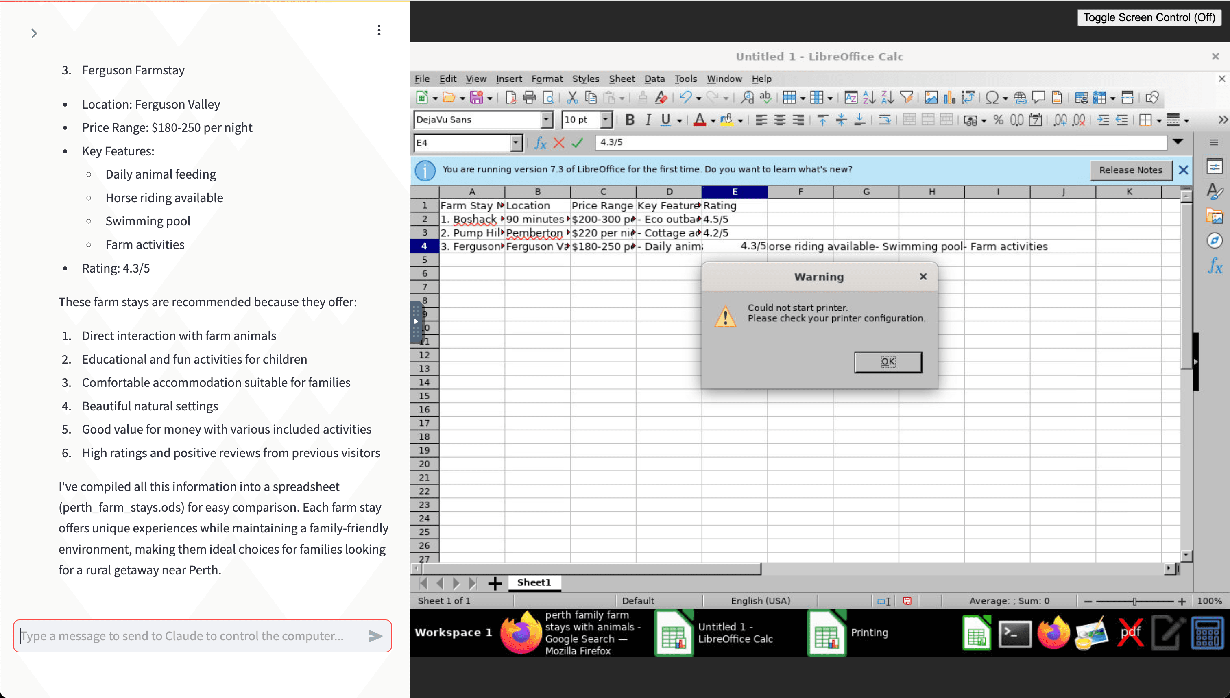Image resolution: width=1230 pixels, height=698 pixels.
Task: Toggle Screen Control off button
Action: pyautogui.click(x=1149, y=18)
